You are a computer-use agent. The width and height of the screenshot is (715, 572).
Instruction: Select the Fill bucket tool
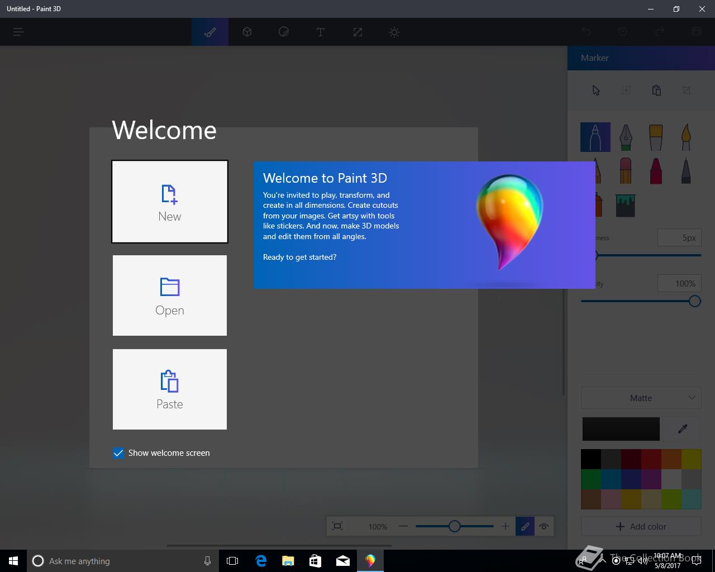tap(626, 206)
